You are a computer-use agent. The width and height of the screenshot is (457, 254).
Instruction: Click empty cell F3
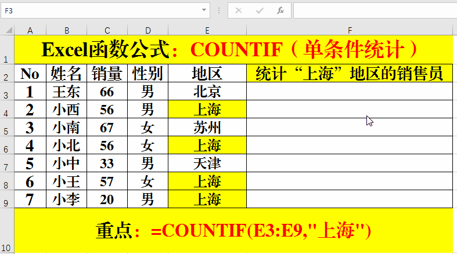[x=350, y=91]
